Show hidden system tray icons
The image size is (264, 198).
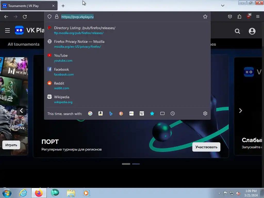pos(219,193)
